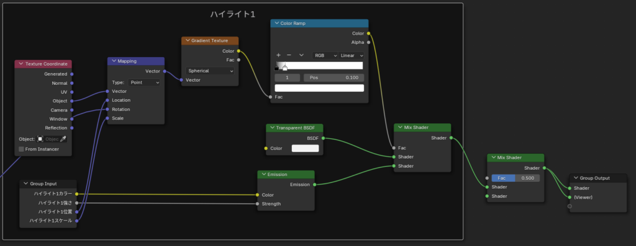The width and height of the screenshot is (636, 246).
Task: Open the Color Ramp stop color swatch
Action: (x=319, y=88)
